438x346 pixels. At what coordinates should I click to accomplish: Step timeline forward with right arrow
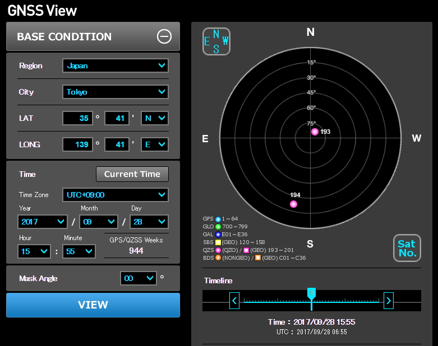(x=389, y=301)
